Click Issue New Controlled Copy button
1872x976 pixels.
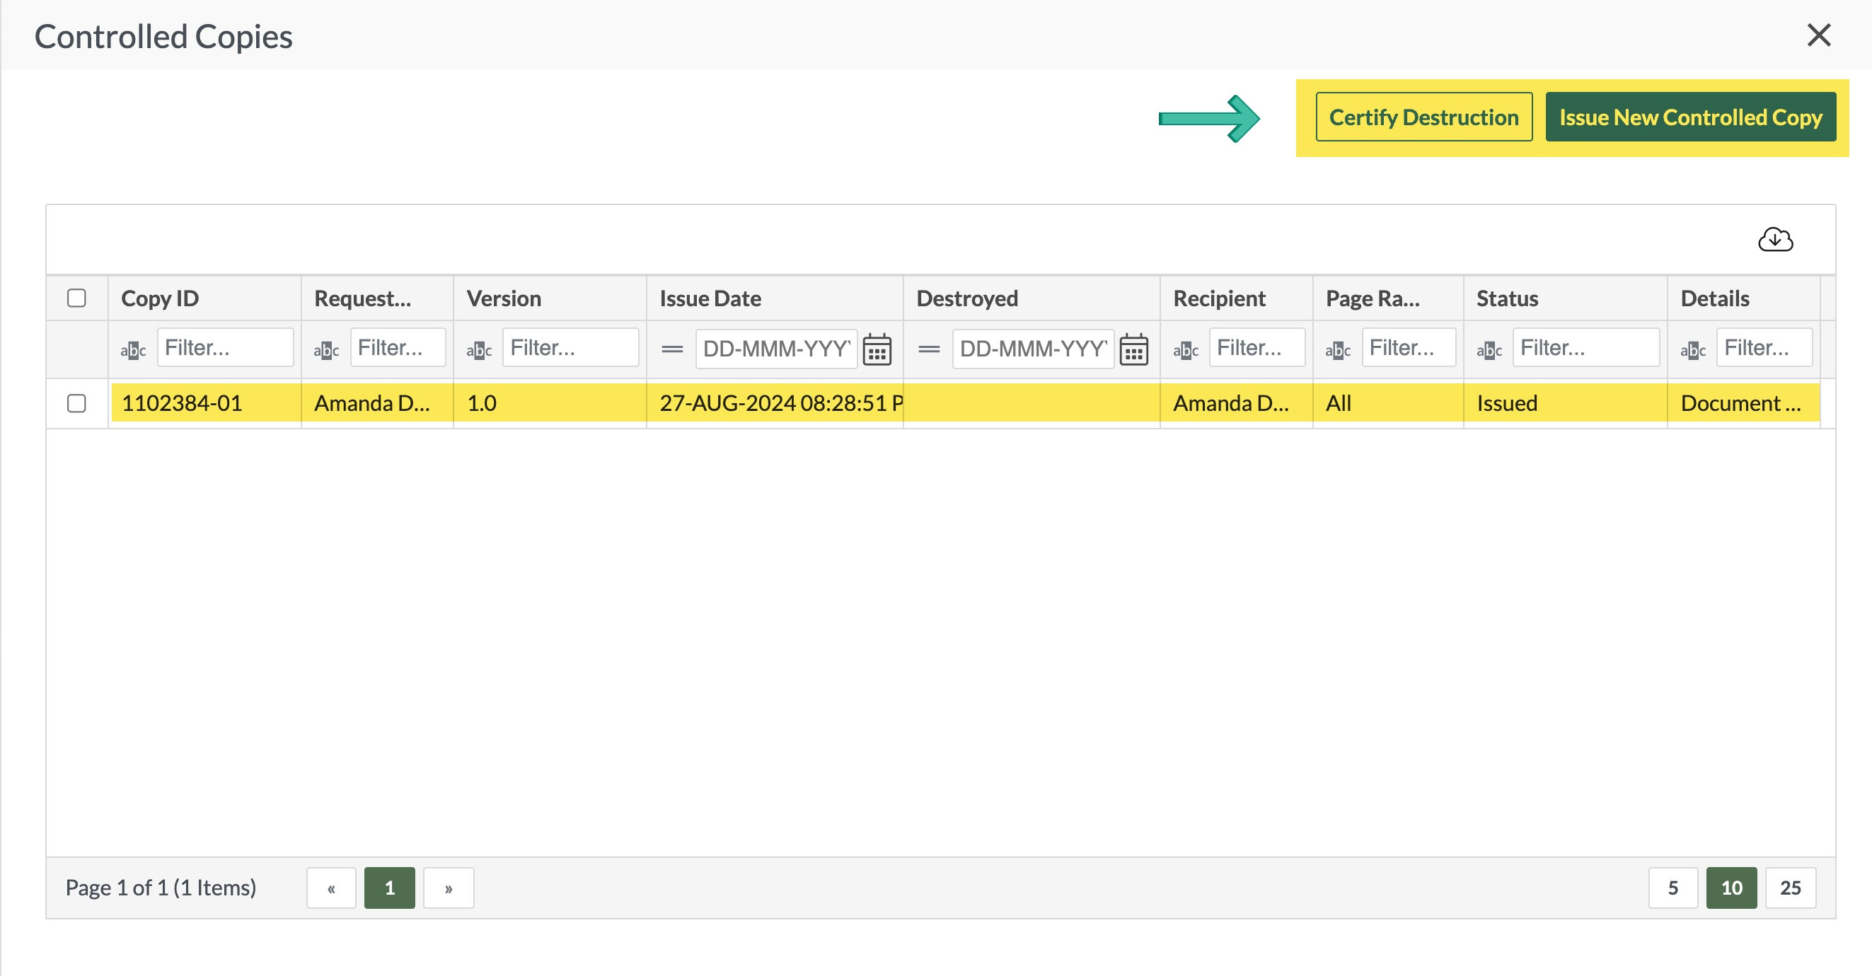tap(1690, 117)
